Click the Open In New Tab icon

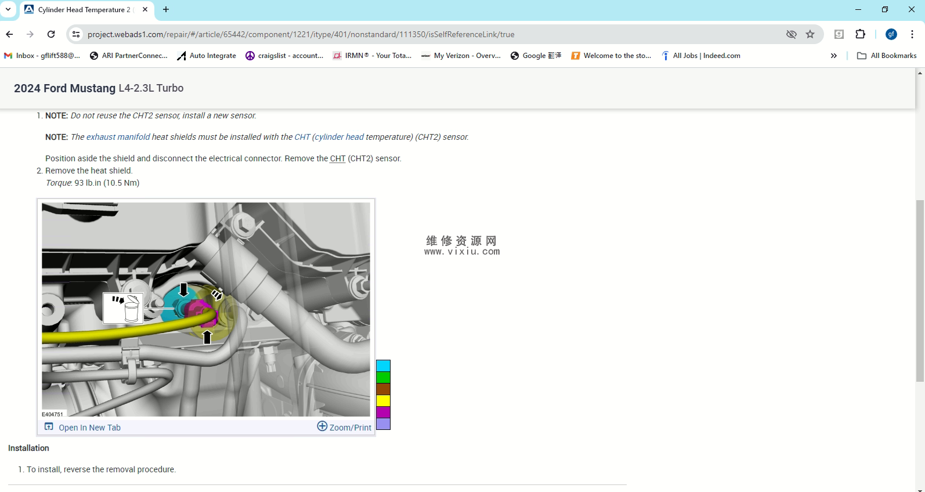49,427
